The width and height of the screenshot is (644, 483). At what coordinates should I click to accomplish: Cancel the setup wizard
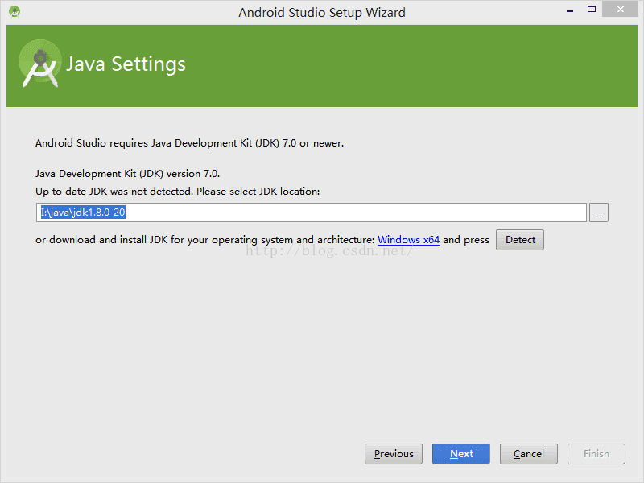point(529,454)
